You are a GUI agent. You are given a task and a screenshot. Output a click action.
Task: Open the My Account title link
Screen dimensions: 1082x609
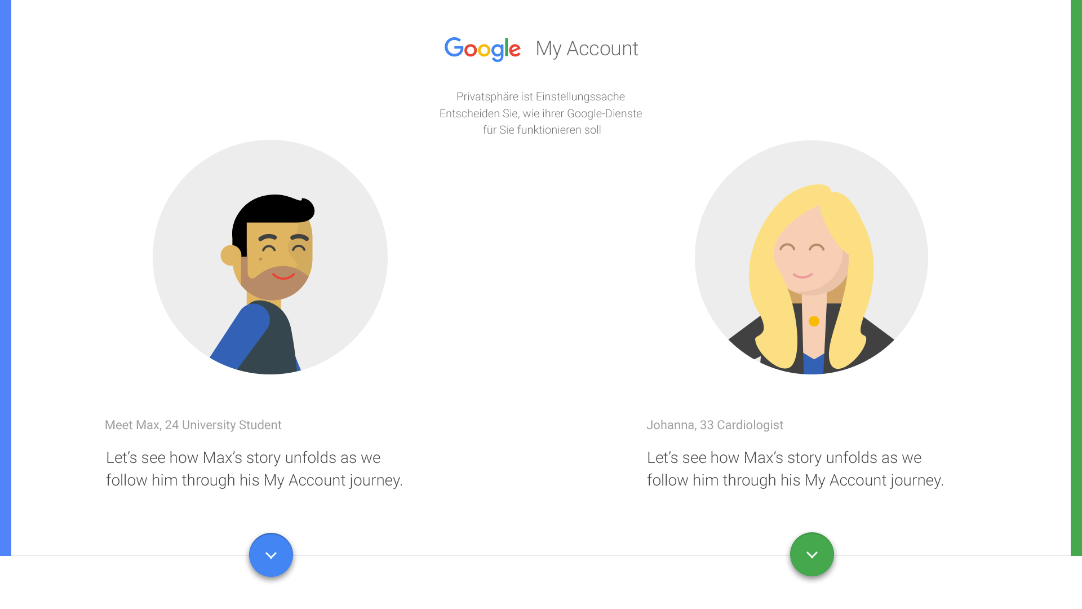[587, 48]
